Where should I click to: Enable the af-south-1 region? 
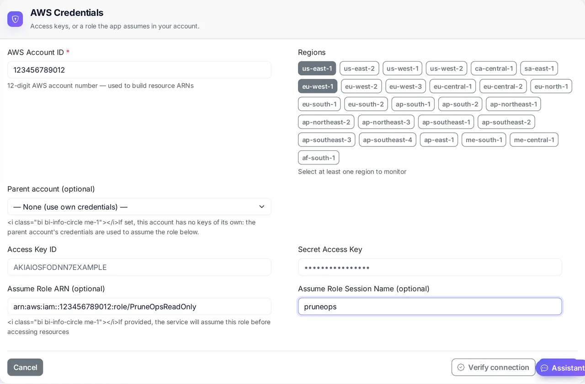click(319, 157)
